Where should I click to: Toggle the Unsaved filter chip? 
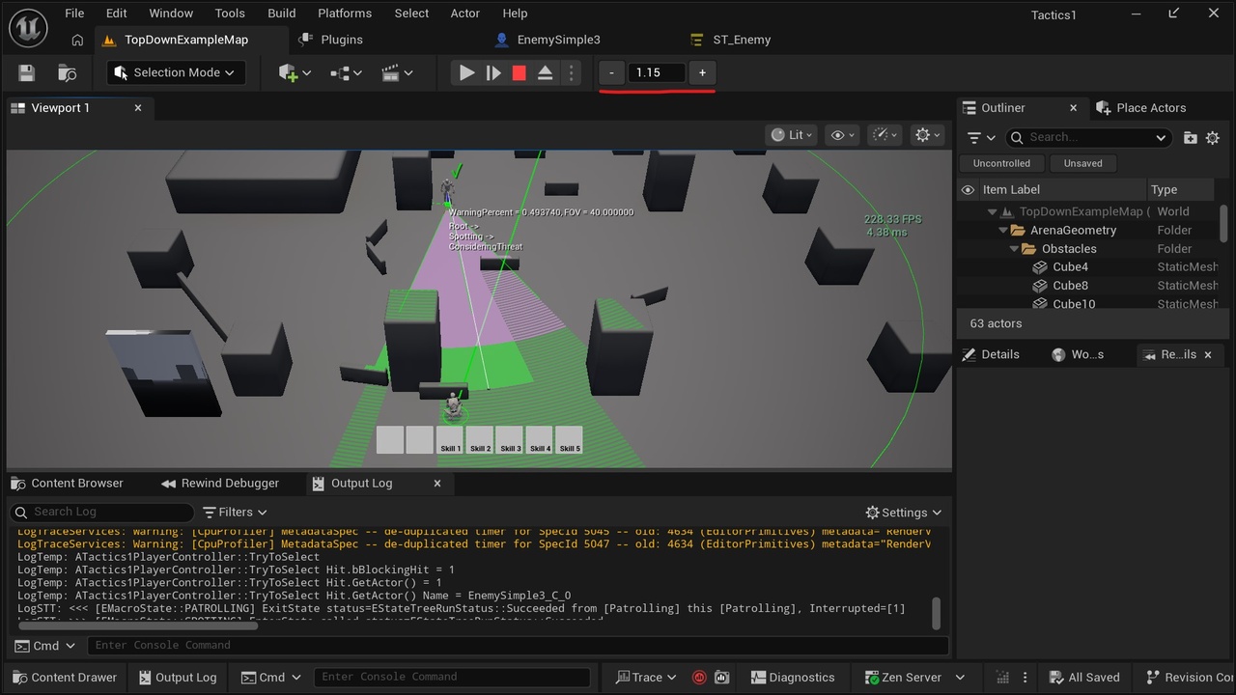[x=1082, y=163]
